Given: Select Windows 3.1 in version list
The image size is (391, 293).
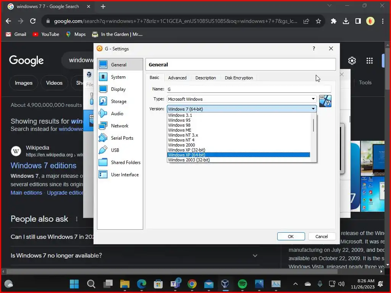Looking at the screenshot, I should pos(239,115).
